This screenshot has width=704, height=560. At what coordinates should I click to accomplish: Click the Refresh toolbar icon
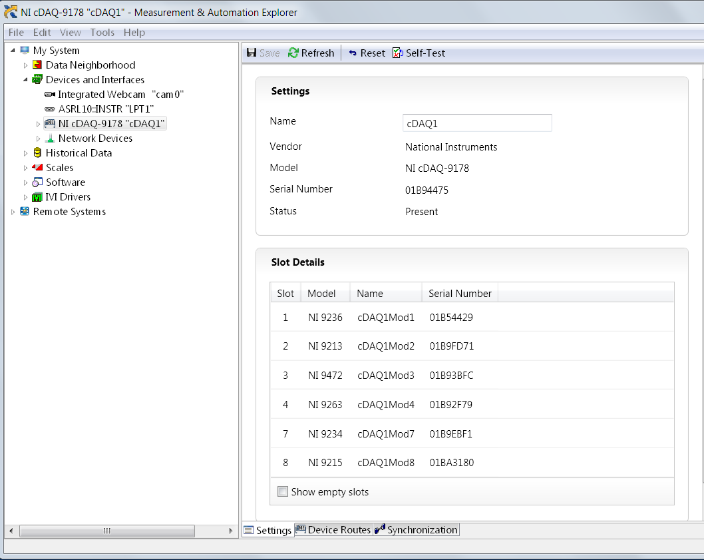[x=293, y=53]
